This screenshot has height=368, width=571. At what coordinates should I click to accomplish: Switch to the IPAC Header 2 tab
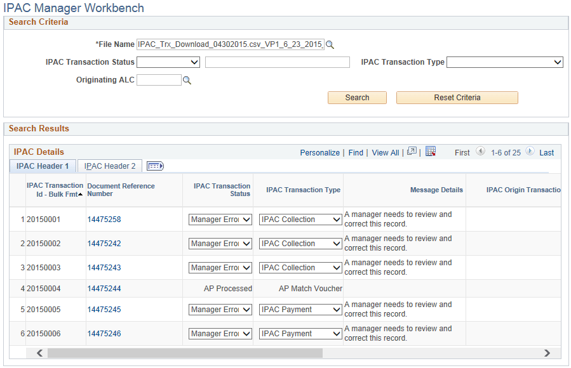click(x=109, y=166)
